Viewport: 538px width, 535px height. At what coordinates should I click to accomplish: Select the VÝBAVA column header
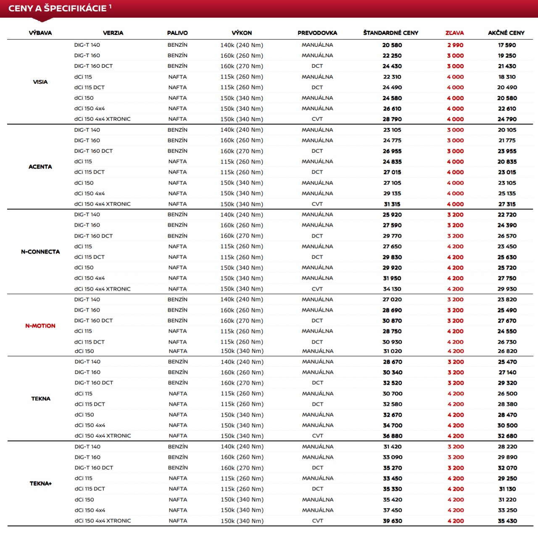point(40,33)
